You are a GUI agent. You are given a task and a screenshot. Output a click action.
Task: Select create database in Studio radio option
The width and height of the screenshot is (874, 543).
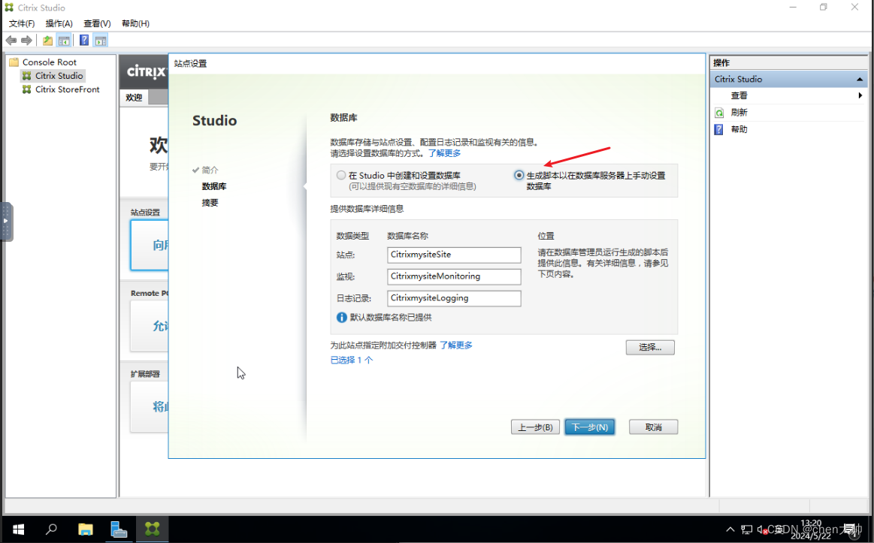341,175
